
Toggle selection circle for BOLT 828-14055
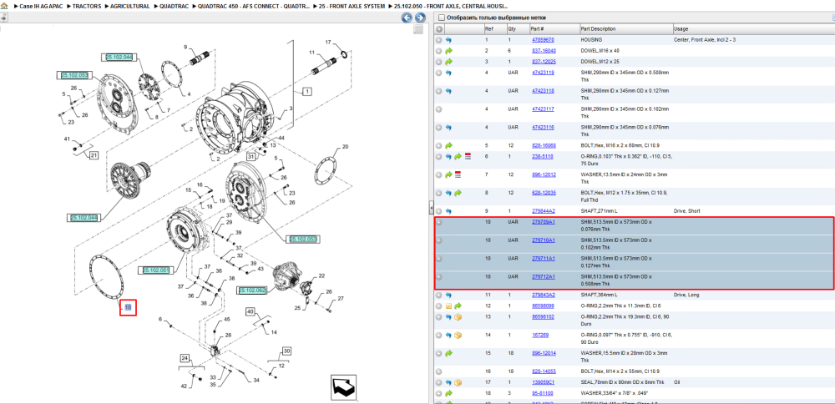[x=439, y=371]
